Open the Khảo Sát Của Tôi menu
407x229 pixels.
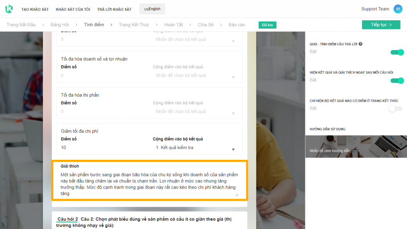73,10
